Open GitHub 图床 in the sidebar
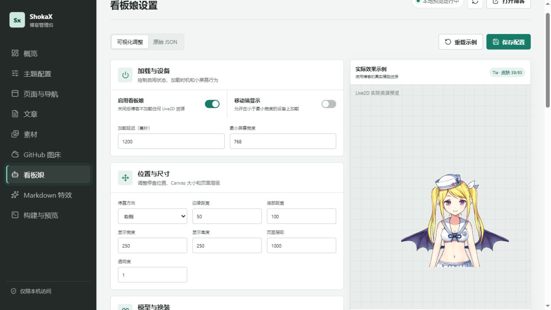Screen dimensions: 551x310 pos(48,155)
